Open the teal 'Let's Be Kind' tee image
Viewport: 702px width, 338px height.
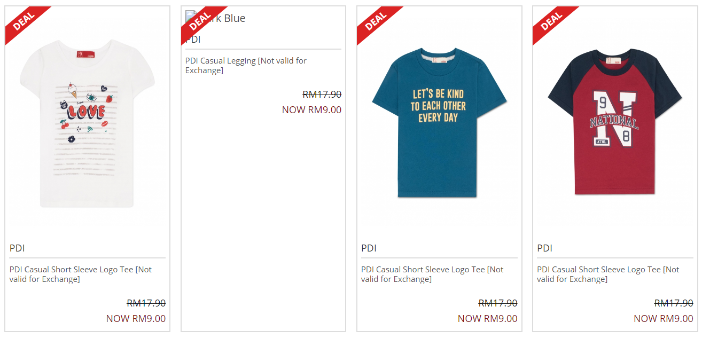[x=439, y=123]
